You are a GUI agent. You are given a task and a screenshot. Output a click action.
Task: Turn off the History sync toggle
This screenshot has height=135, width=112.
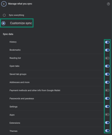pos(107,42)
